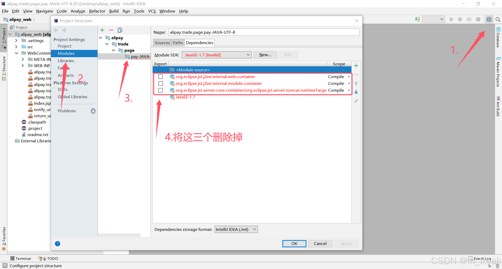The width and height of the screenshot is (502, 269).
Task: Open the help question mark icon
Action: 58,244
